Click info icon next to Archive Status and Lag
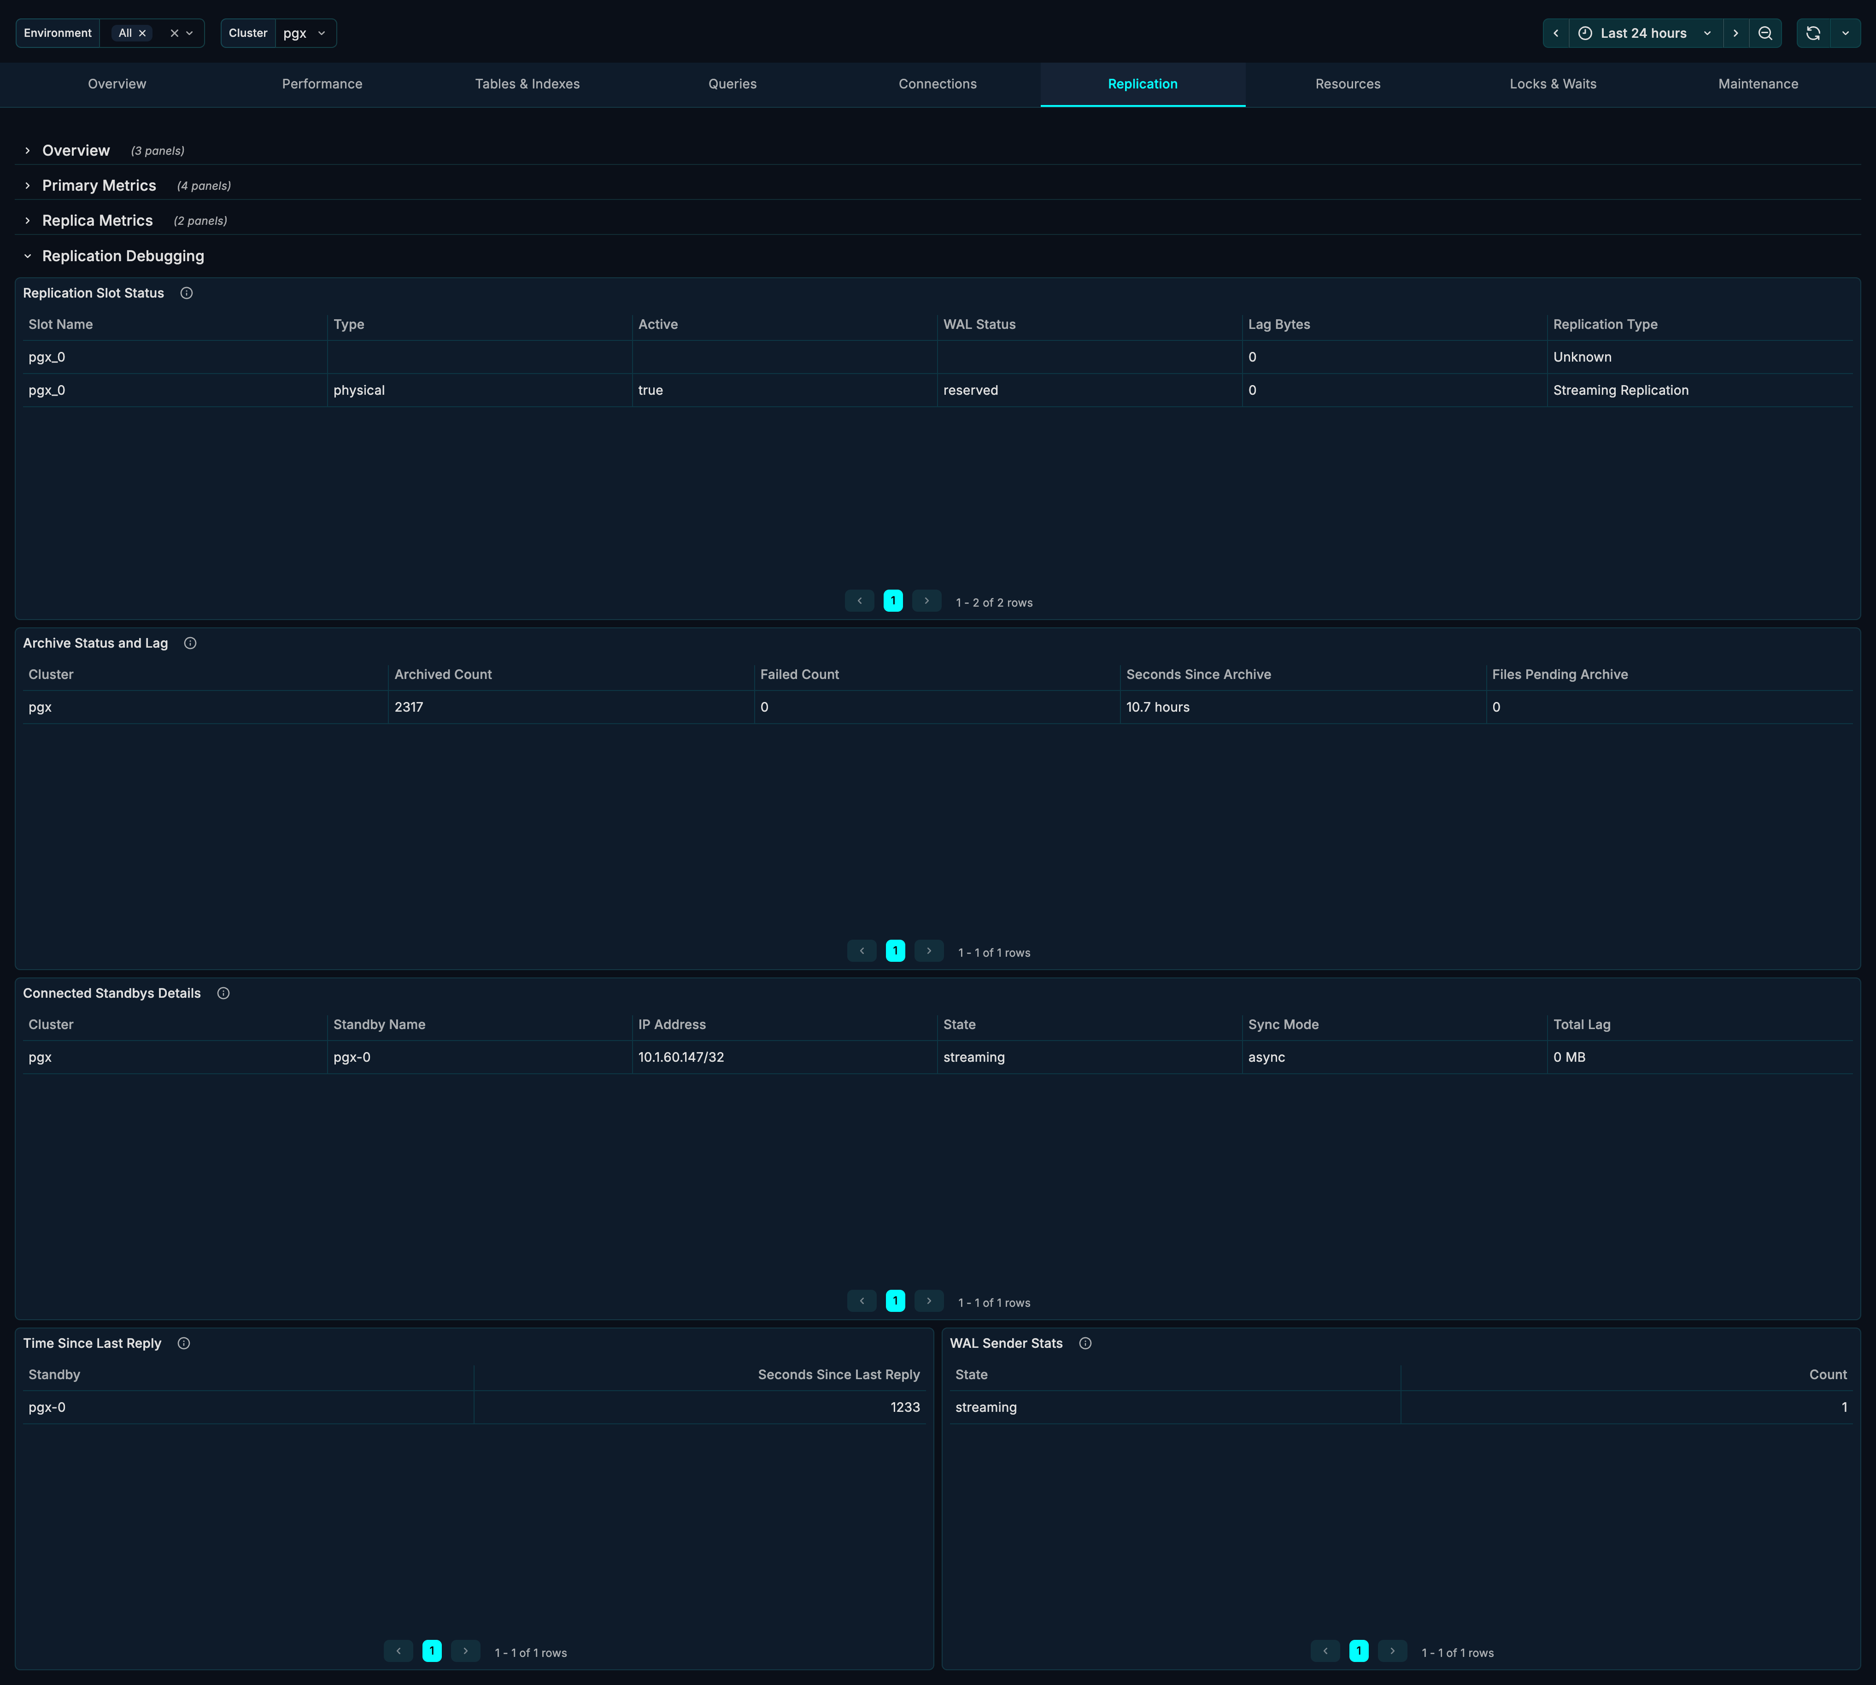Screen dimensions: 1876x1685 190,644
